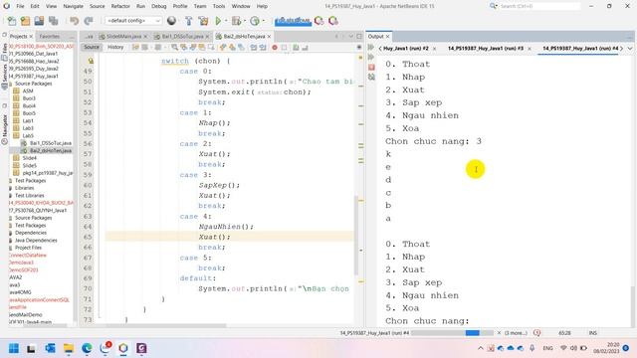Open the Refactor menu

coord(120,6)
